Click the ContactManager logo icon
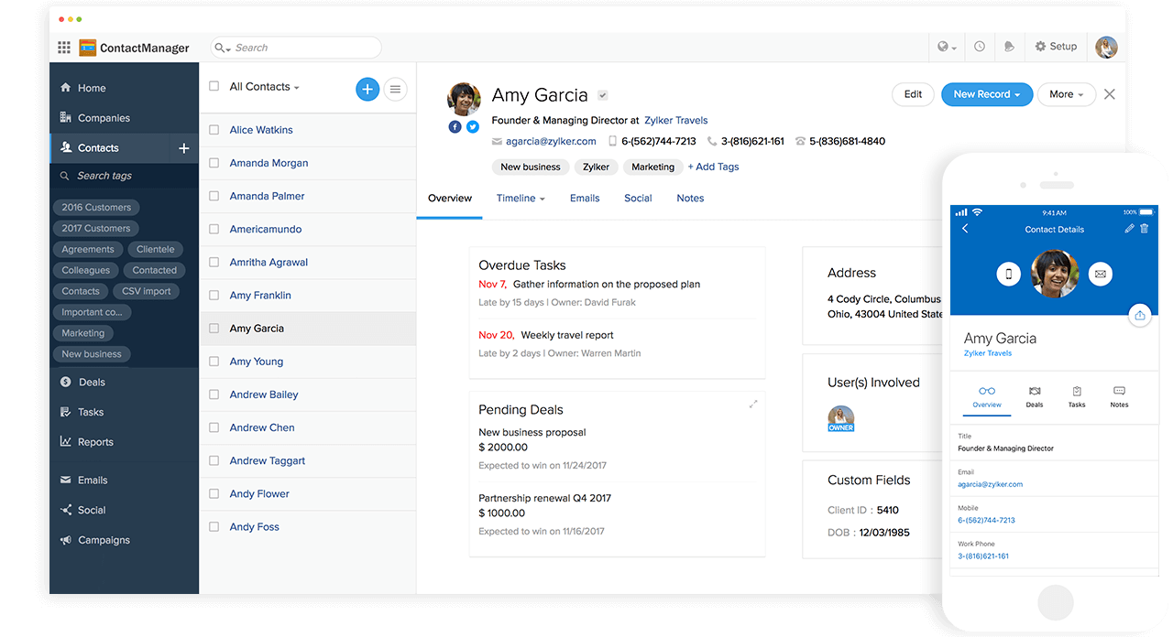This screenshot has width=1173, height=637. pos(88,48)
